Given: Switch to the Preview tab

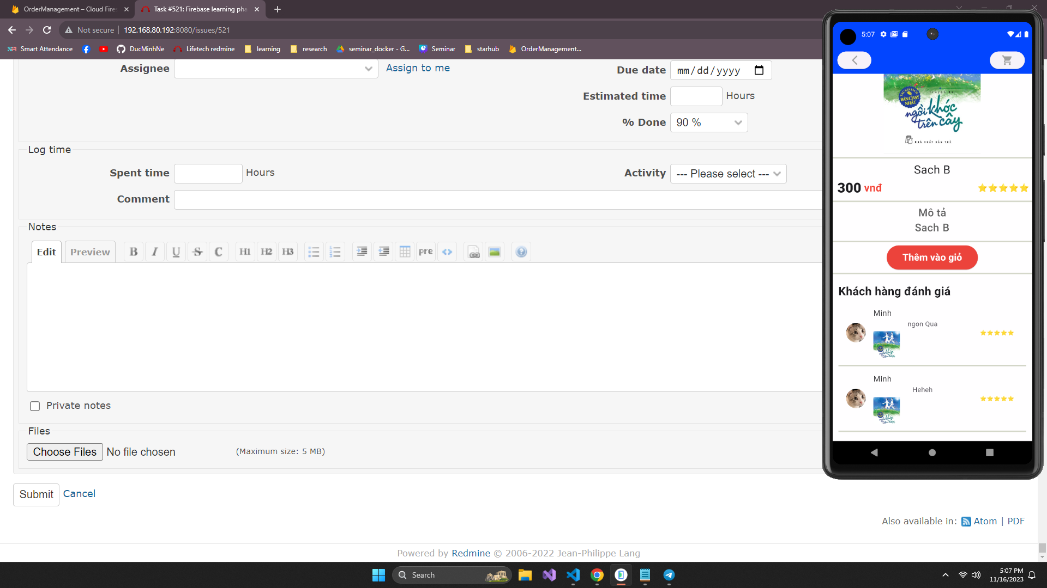Looking at the screenshot, I should [x=90, y=252].
